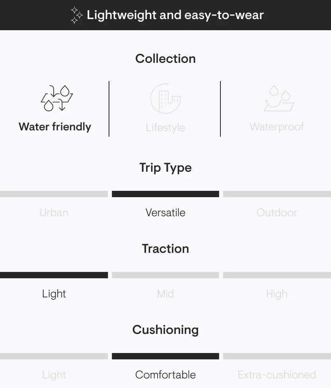The height and width of the screenshot is (388, 331).
Task: Click the Lifestyle city buildings icon
Action: 165,99
